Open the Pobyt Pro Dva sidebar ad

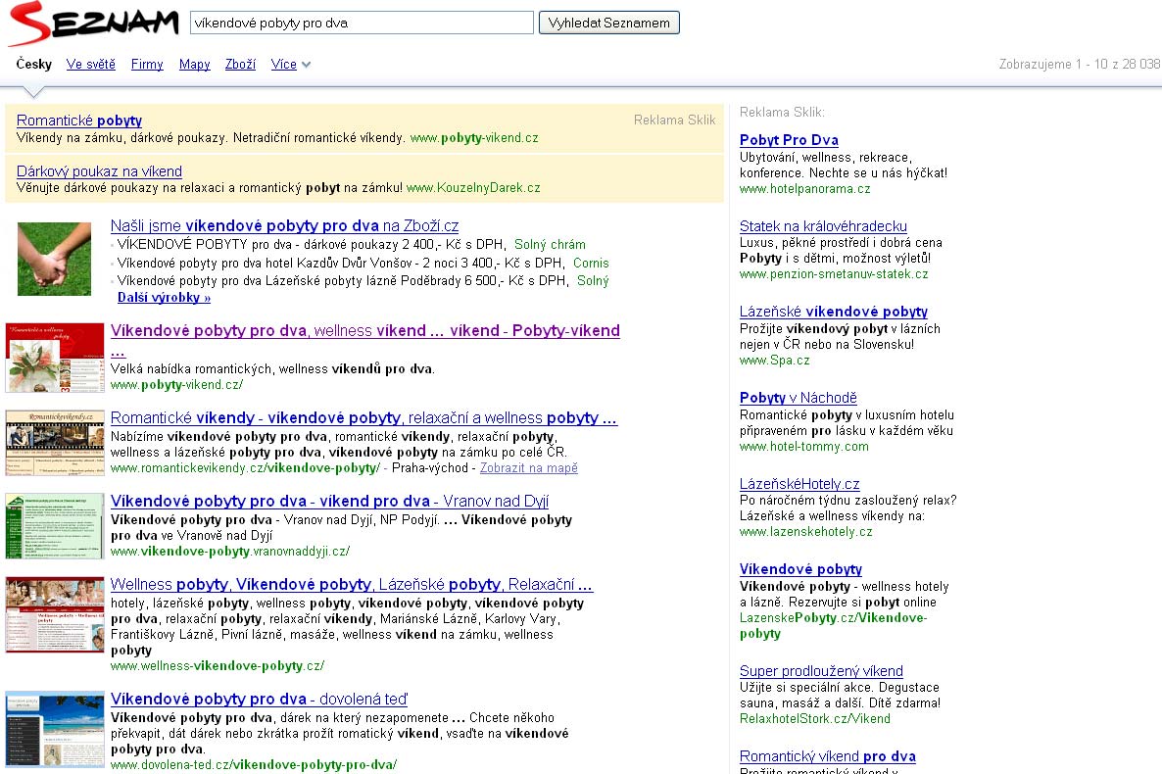tap(789, 139)
